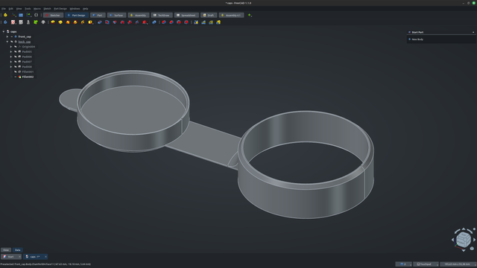Open the Part Design menu
The image size is (477, 268).
[x=60, y=8]
